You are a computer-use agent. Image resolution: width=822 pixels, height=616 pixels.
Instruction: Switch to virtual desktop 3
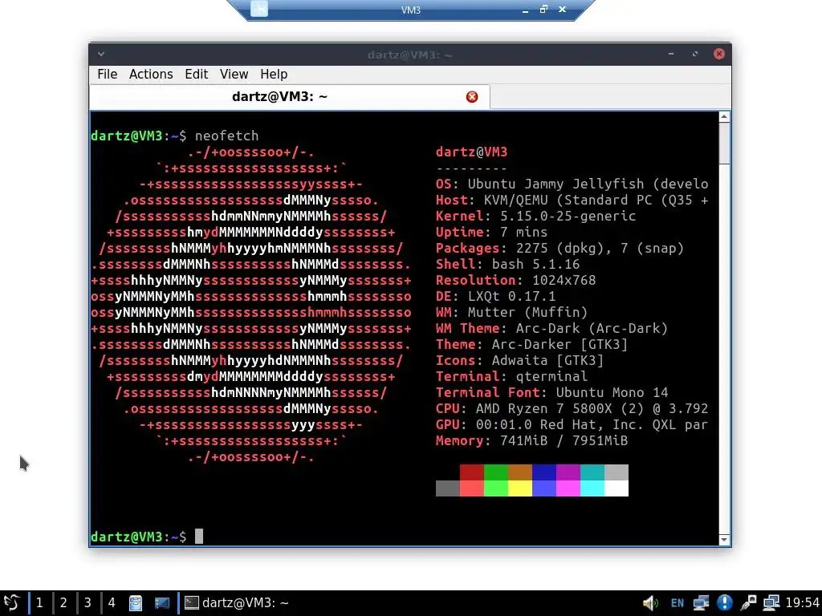point(87,602)
